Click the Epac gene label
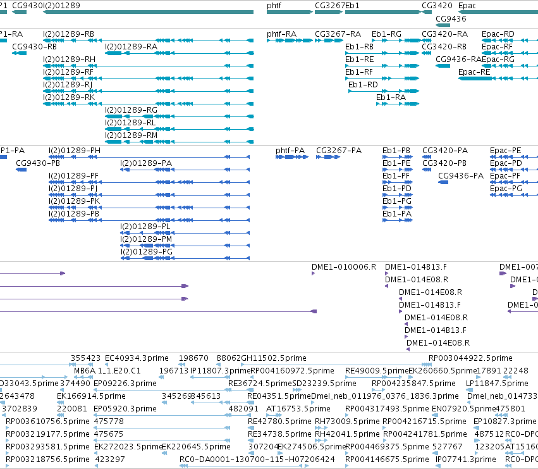 point(467,6)
